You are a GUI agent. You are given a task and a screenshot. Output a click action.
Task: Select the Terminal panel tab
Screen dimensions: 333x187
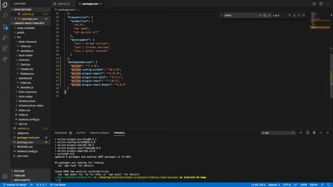pyautogui.click(x=119, y=133)
